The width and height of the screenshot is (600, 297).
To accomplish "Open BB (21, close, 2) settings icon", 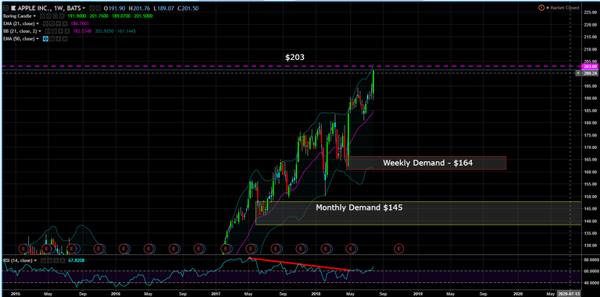I will coord(54,31).
